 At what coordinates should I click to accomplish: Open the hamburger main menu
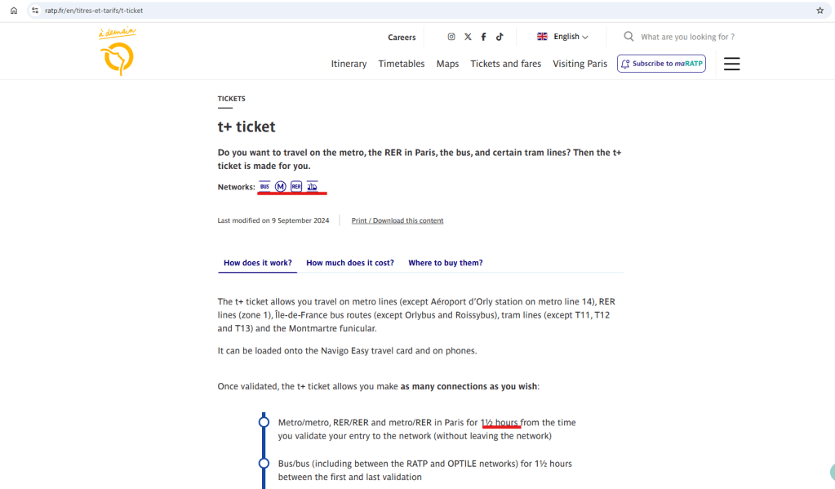(731, 64)
